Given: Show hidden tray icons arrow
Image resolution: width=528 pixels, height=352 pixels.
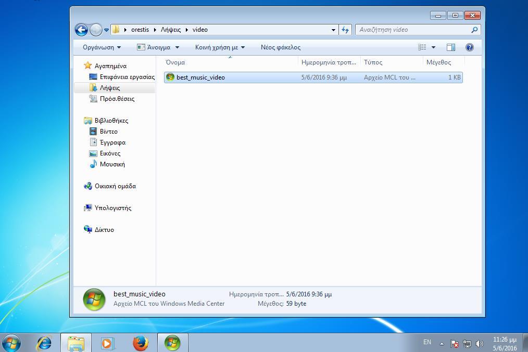Looking at the screenshot, I should 442,344.
